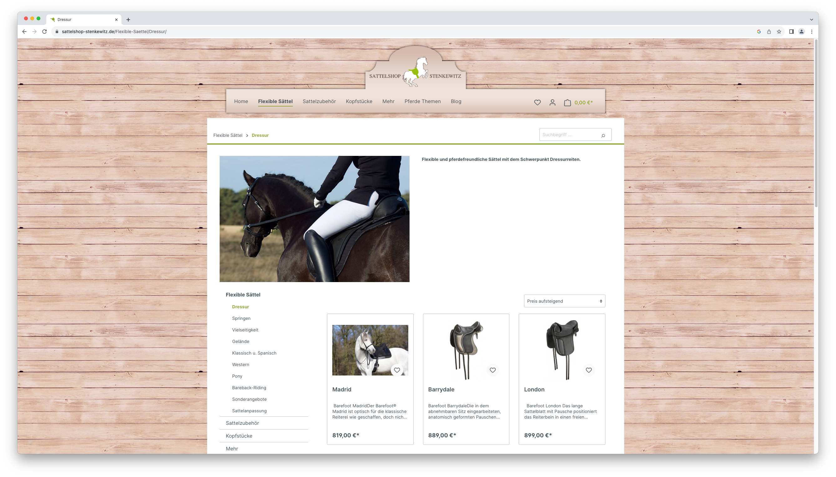836x477 pixels.
Task: Reload the page with browser refresh icon
Action: coord(45,32)
